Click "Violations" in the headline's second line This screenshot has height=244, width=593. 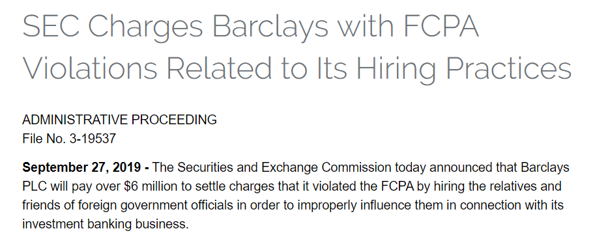tap(90, 68)
